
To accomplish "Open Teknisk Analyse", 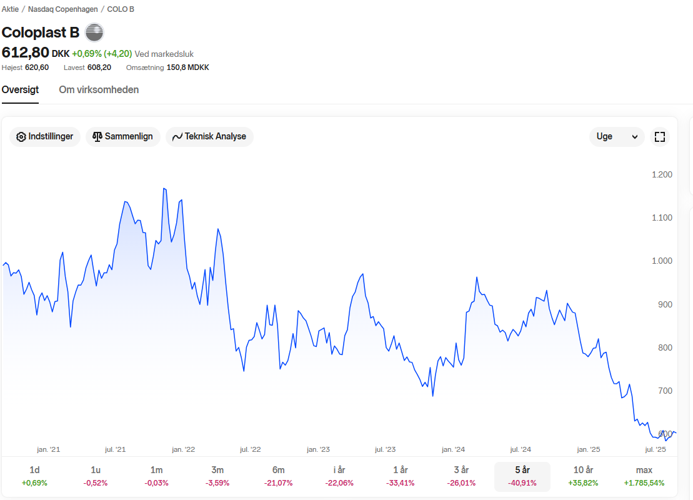I will [209, 137].
